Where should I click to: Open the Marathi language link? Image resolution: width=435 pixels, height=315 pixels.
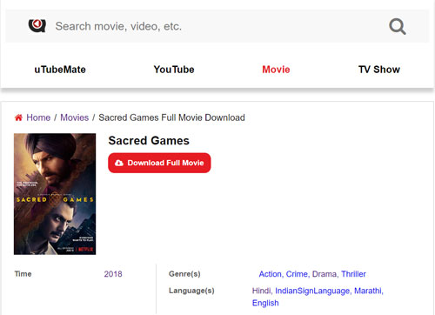(368, 291)
